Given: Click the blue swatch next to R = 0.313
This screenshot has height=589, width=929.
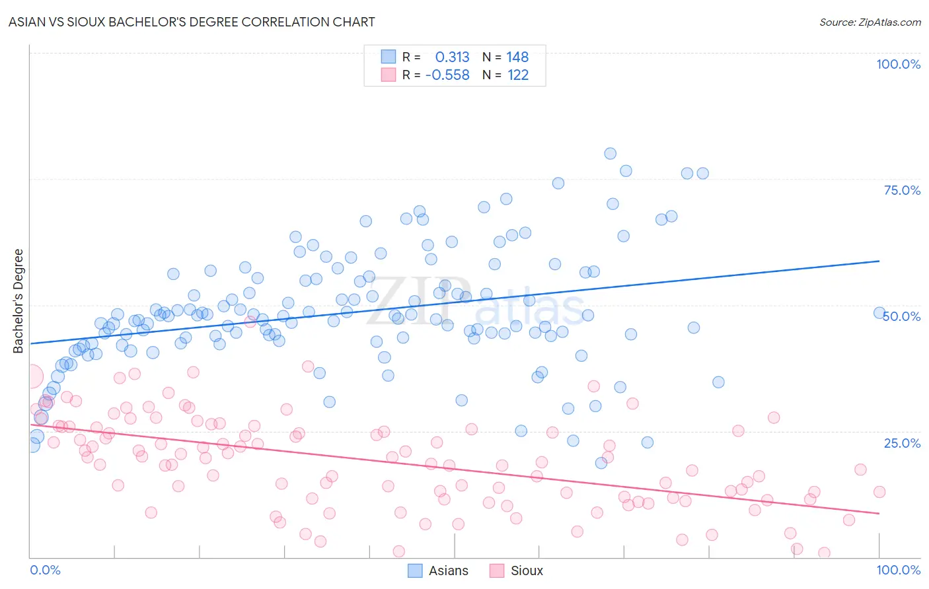Looking at the screenshot, I should (x=388, y=57).
